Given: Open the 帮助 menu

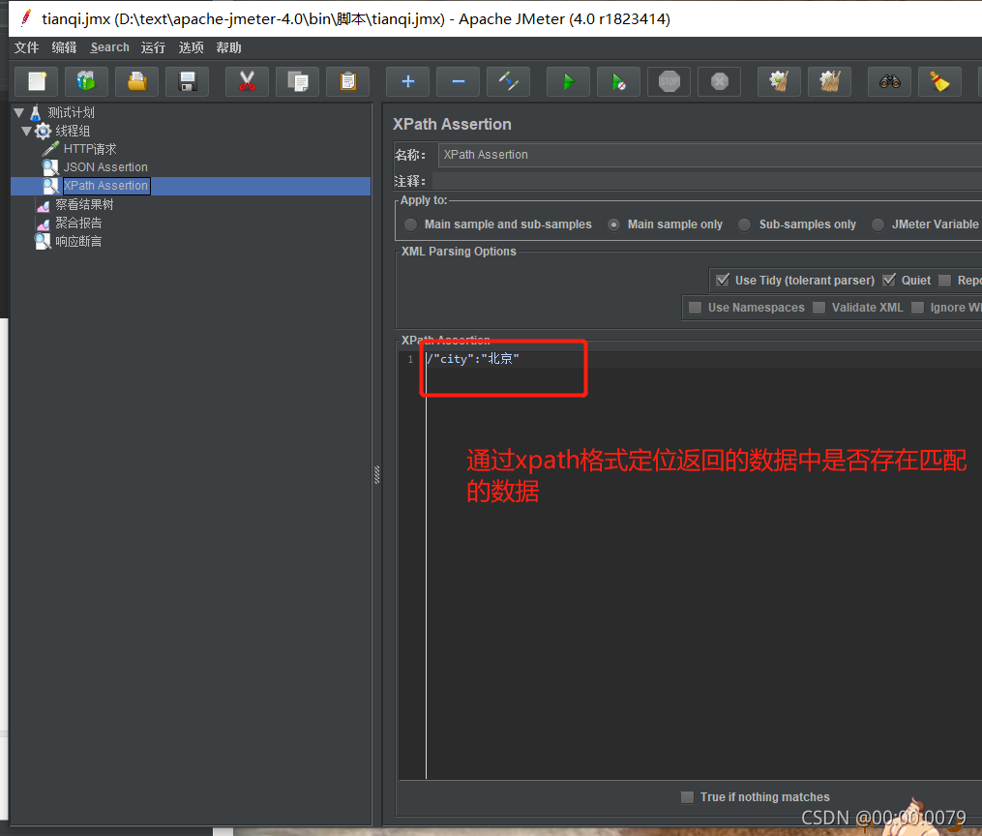Looking at the screenshot, I should (x=228, y=47).
